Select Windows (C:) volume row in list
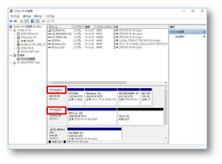The image size is (222, 164). pyautogui.click(x=108, y=44)
